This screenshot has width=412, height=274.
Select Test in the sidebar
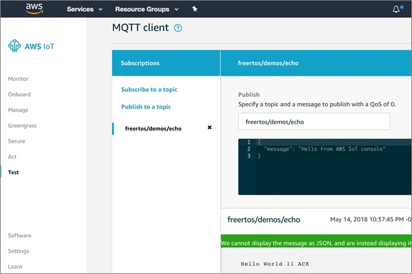[x=13, y=172]
